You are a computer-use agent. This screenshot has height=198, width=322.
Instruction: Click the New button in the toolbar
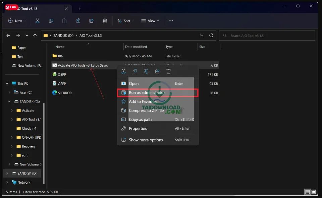click(x=17, y=21)
